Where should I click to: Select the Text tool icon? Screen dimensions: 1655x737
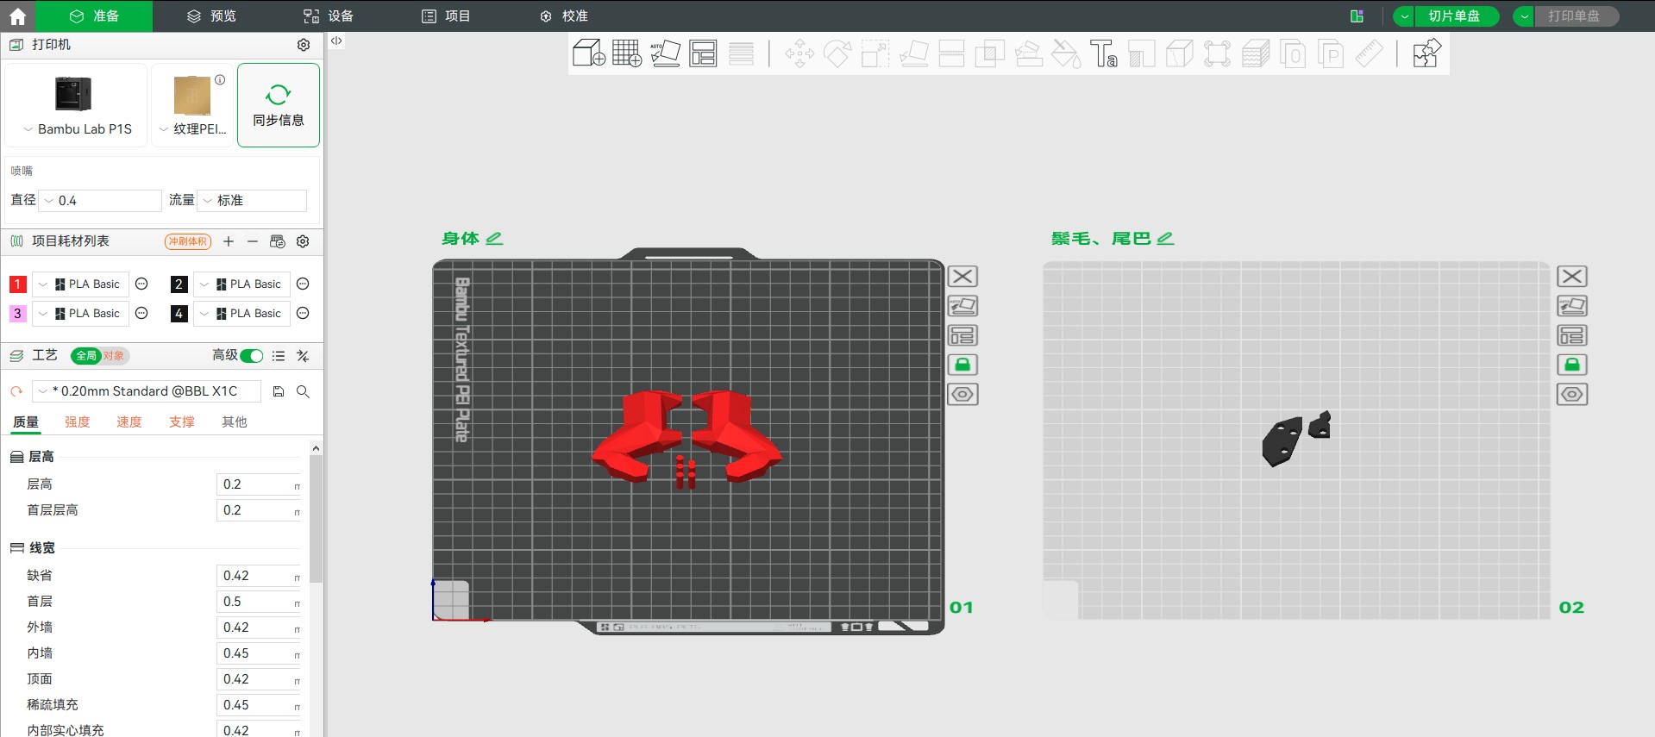(x=1103, y=53)
